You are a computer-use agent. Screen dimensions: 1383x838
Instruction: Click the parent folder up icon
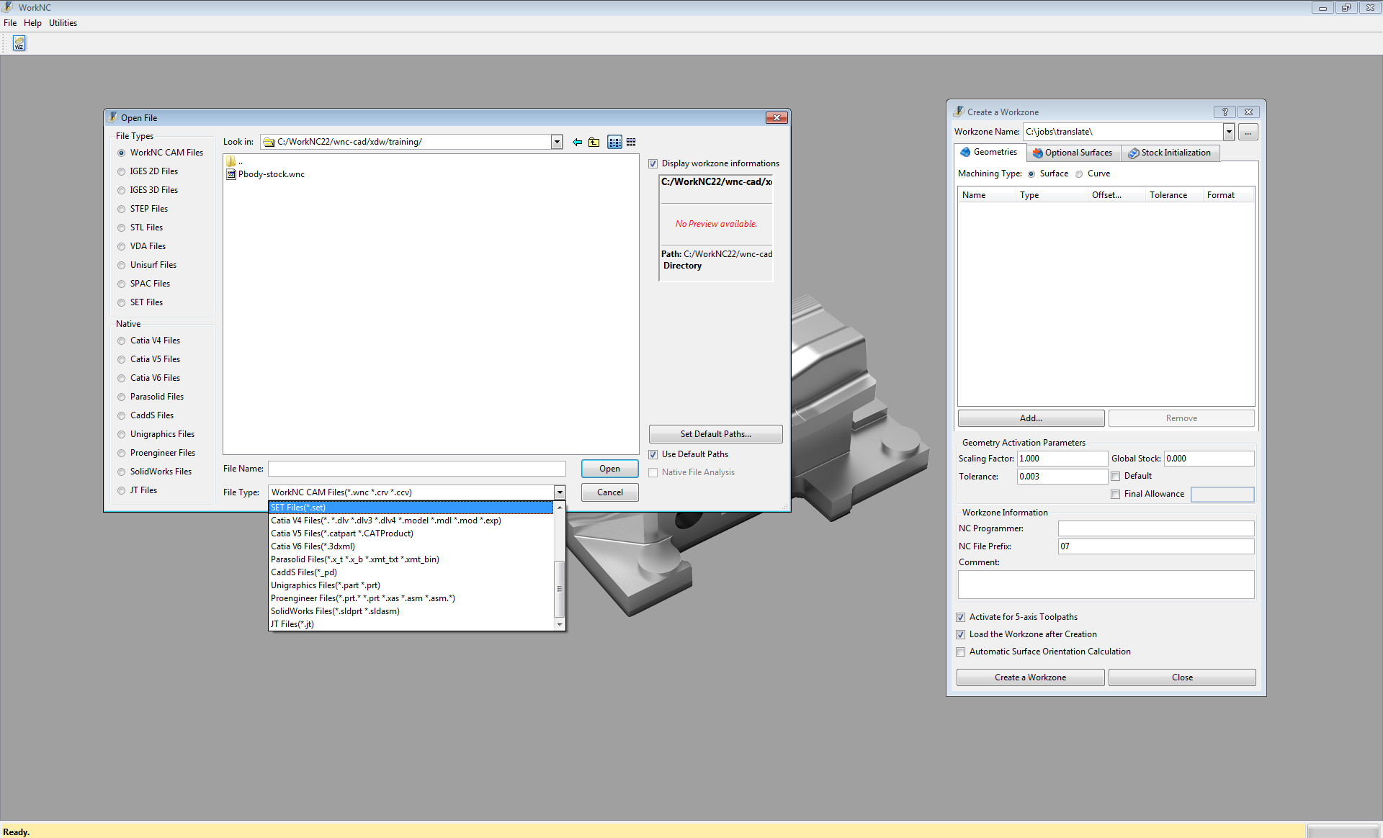[594, 143]
